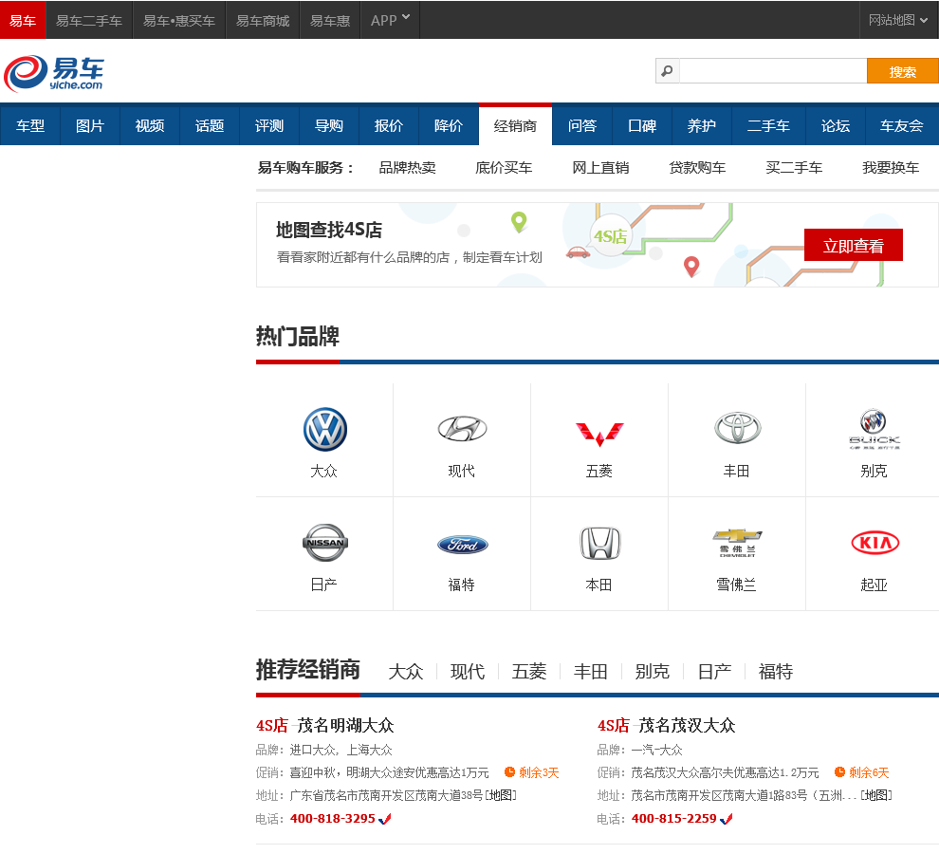This screenshot has height=854, width=939.
Task: Open promotion 茂名茂汉大众高尔夫优惠
Action: pyautogui.click(x=725, y=772)
